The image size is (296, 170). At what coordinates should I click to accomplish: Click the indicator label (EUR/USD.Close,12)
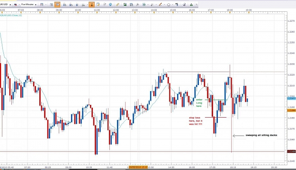pos(11,15)
